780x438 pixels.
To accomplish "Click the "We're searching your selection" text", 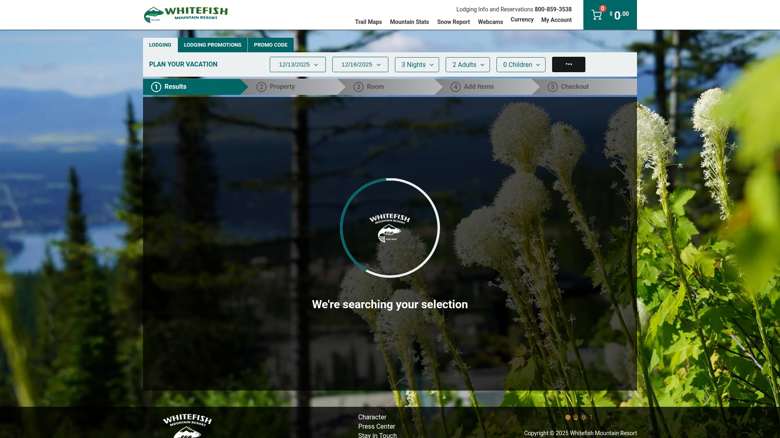I will coord(390,305).
